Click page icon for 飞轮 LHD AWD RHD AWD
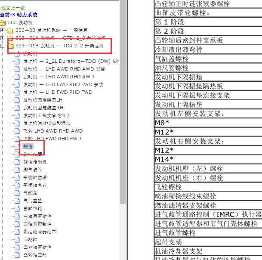This screenshot has height=260, width=262. [x=17, y=131]
